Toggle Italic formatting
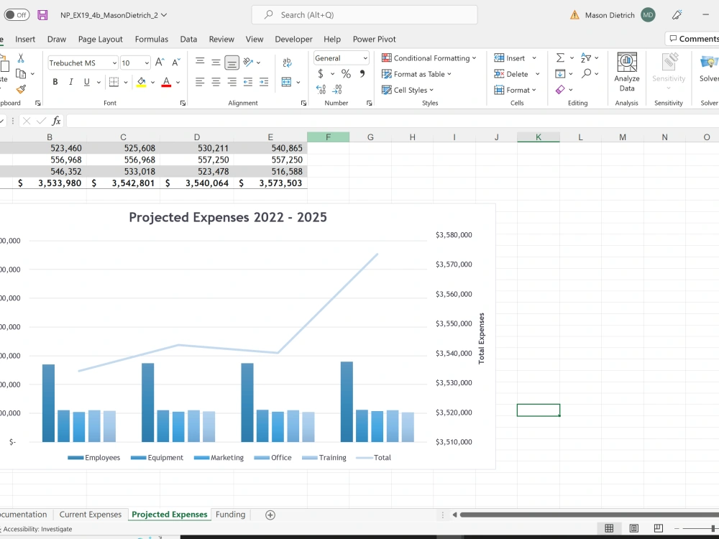The image size is (719, 539). (x=70, y=82)
